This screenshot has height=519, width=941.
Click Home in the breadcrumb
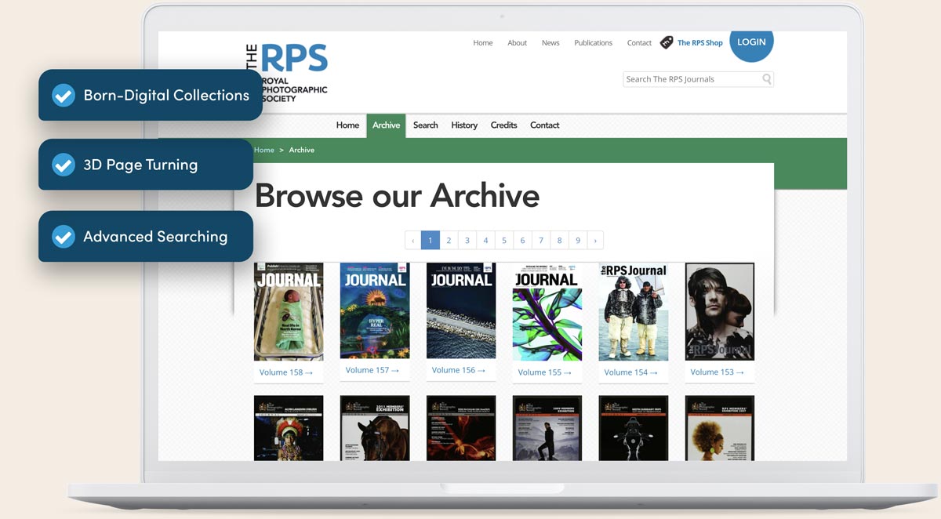coord(264,150)
